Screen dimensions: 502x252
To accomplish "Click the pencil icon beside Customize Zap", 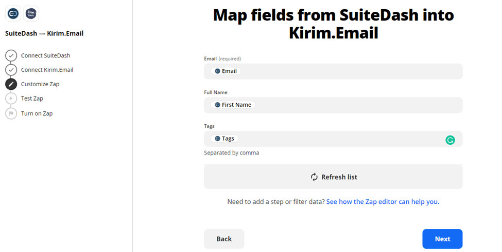I will pos(11,84).
